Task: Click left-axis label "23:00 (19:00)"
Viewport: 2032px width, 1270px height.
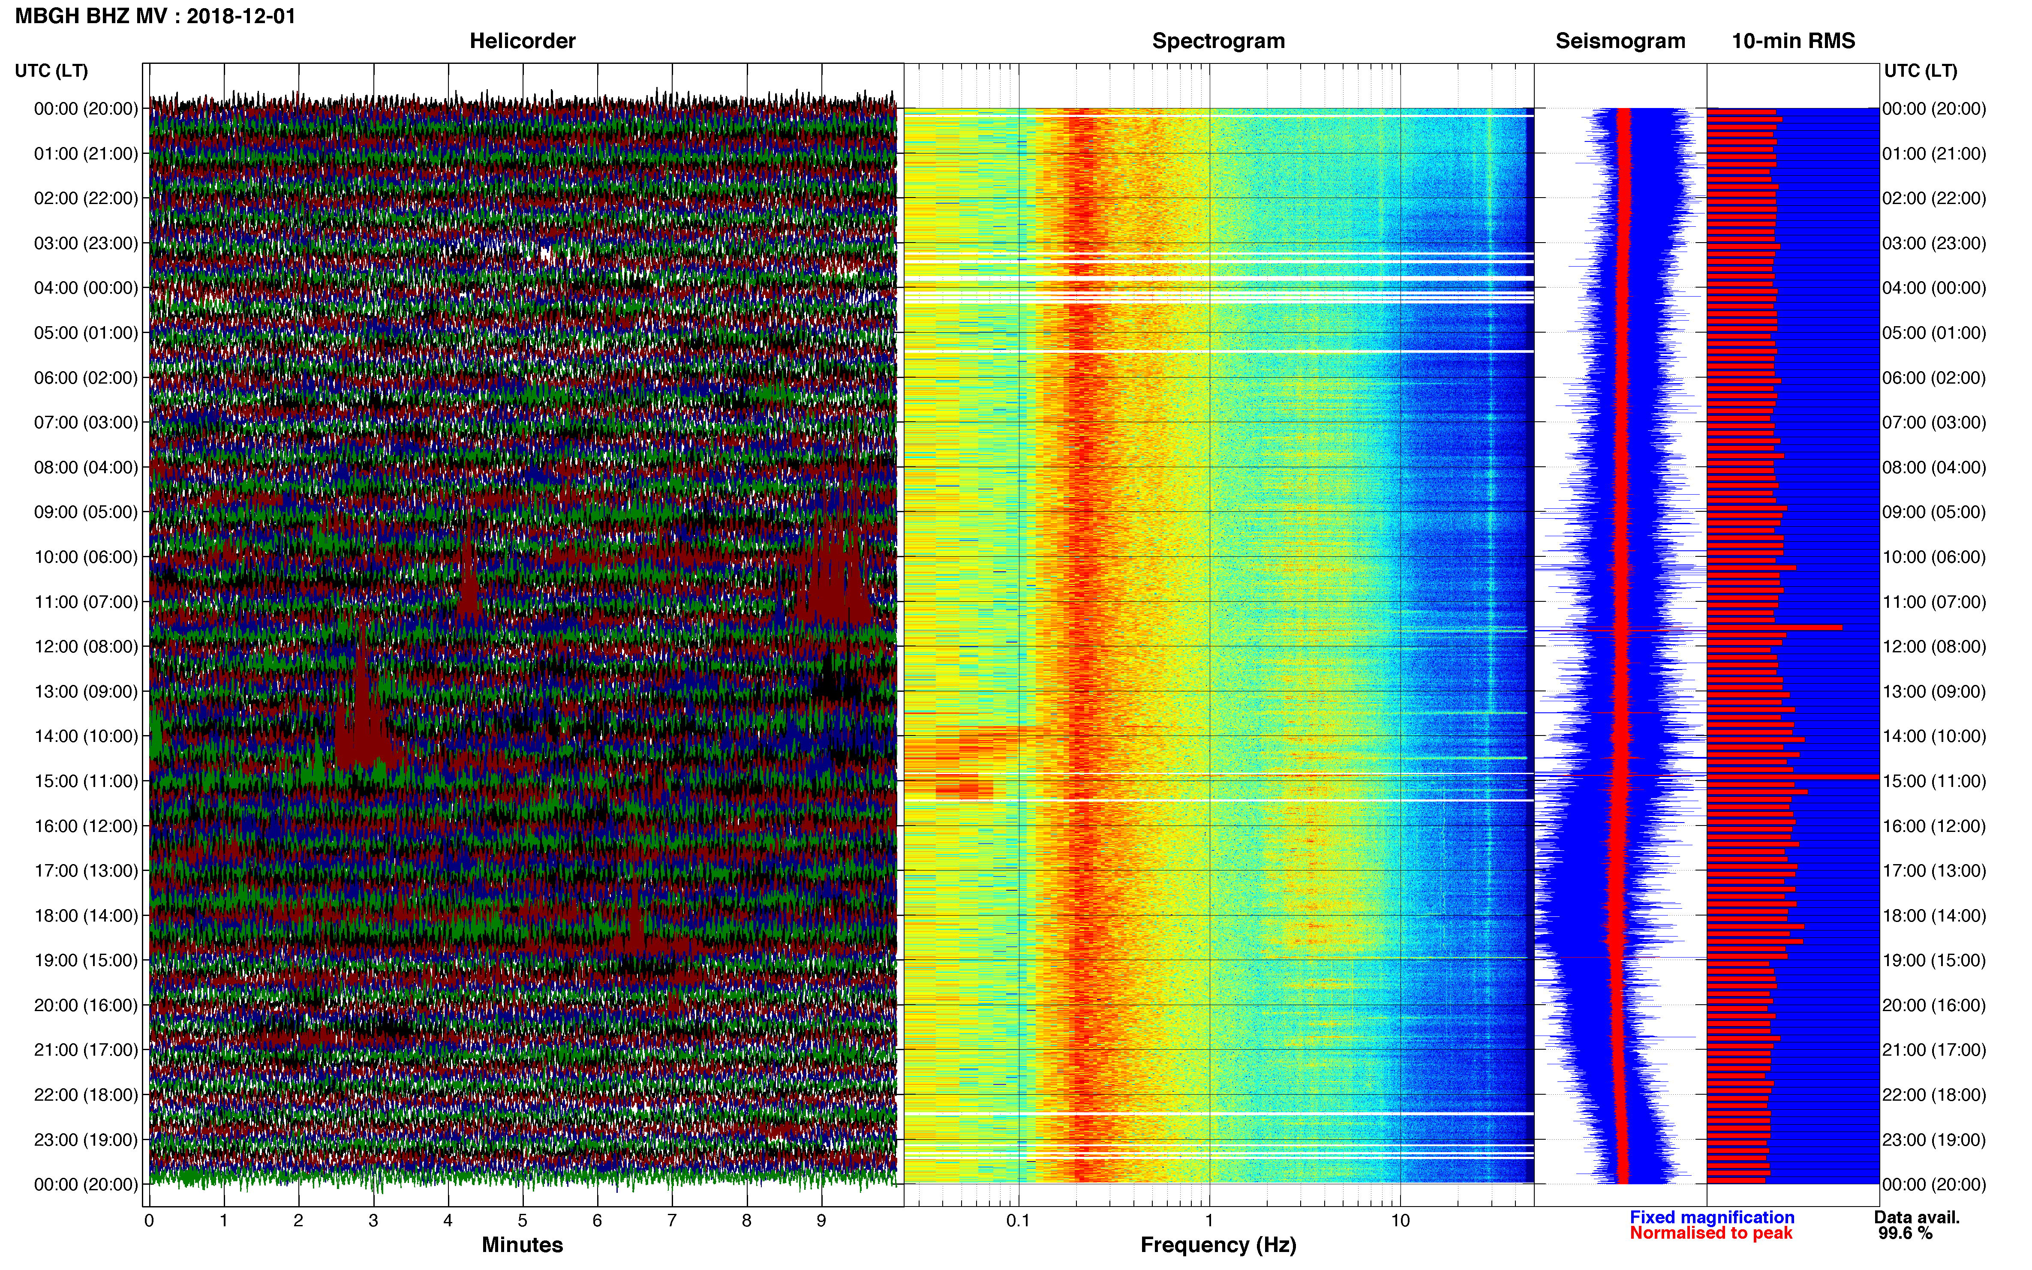Action: (86, 1140)
